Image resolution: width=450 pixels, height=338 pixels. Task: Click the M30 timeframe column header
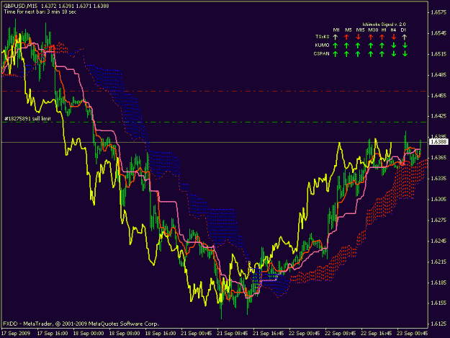tap(373, 30)
